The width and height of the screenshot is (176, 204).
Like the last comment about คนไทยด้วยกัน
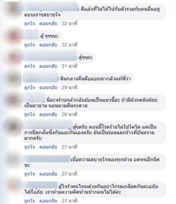[30, 201]
